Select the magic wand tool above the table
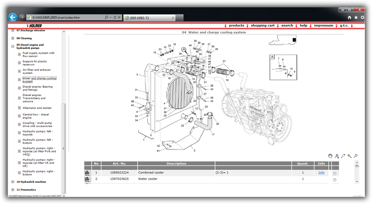This screenshot has height=206, width=374. click(349, 156)
